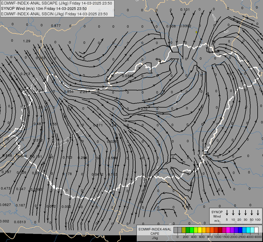This screenshot has height=242, width=263.
Task: Click the 20 m/s wind arrow in legend
Action: 239,213
